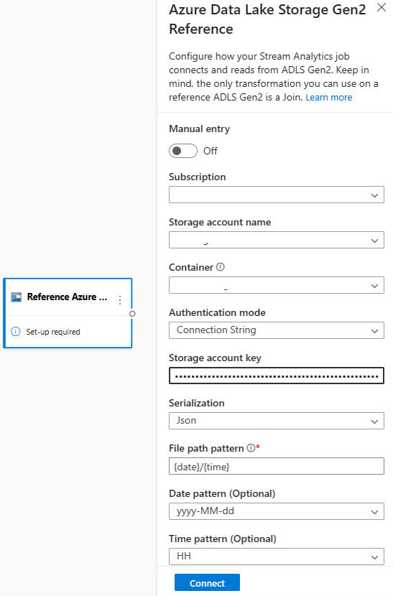The image size is (393, 596).
Task: Close the ADLS Gen2 Reference panel
Action: 382,7
